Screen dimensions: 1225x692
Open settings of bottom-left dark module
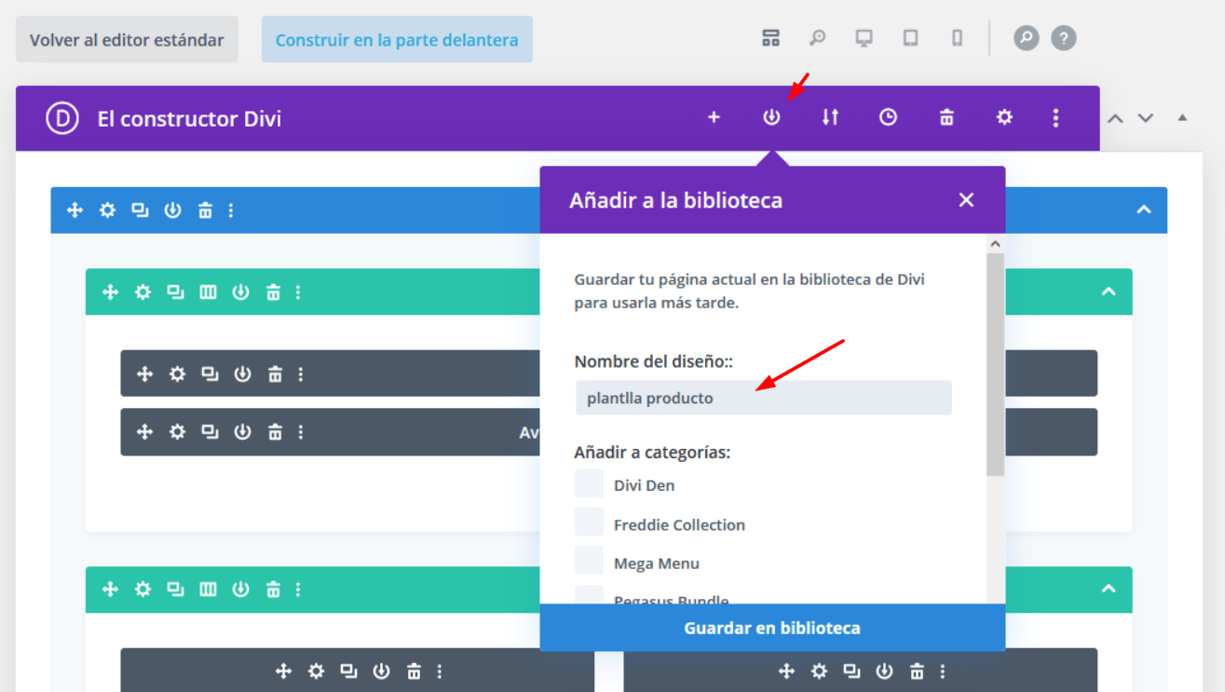[316, 672]
